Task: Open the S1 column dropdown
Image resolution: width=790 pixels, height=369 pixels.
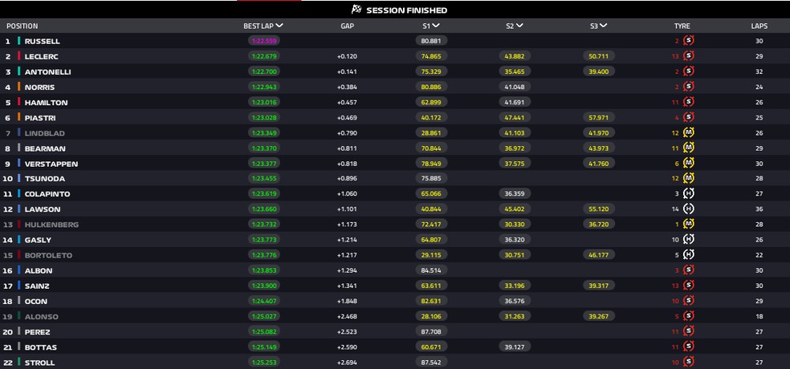Action: pos(436,26)
